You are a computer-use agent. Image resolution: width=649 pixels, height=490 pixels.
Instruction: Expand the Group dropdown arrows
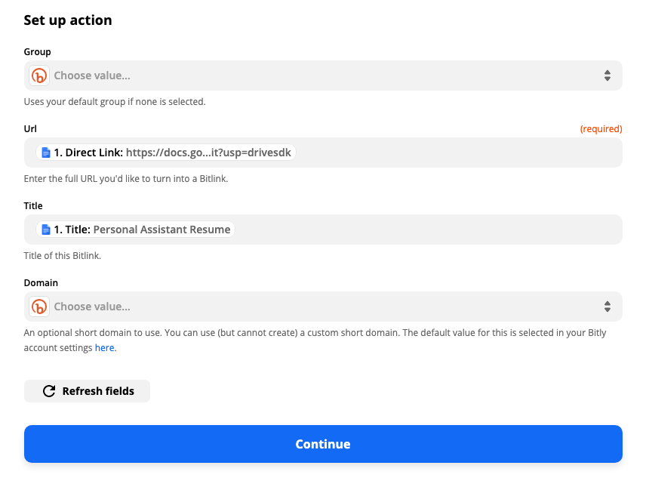coord(607,76)
